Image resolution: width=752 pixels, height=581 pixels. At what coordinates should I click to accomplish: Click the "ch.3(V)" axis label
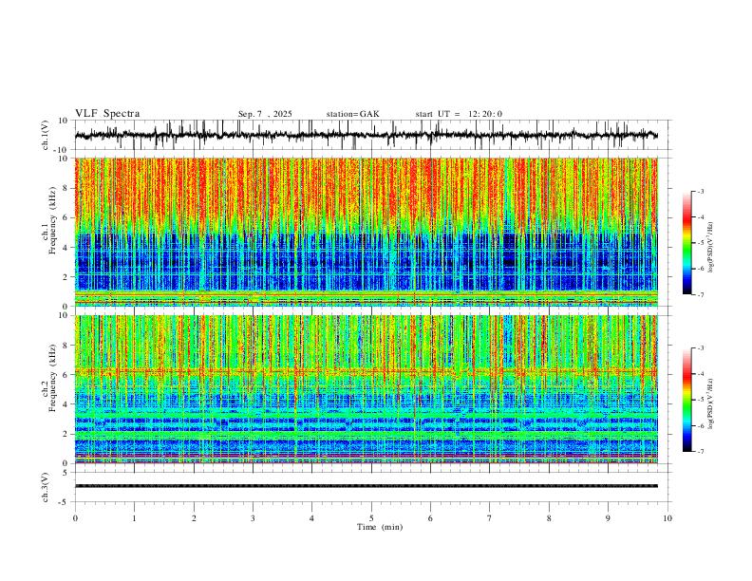click(46, 487)
